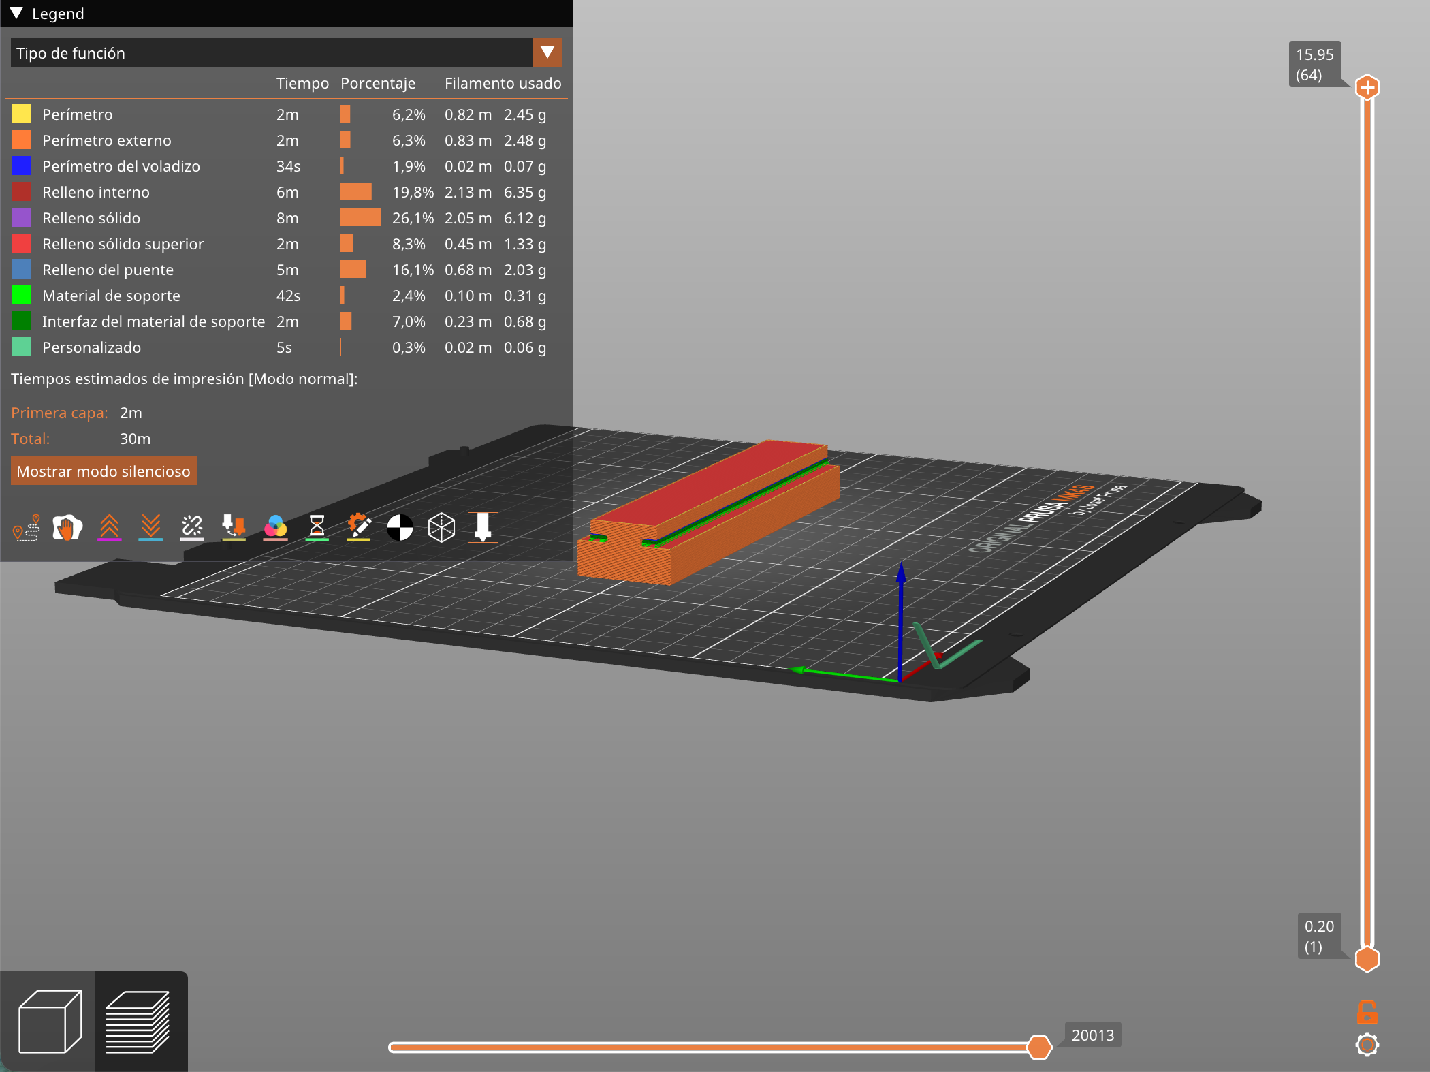Toggle shells wireframe cube icon
This screenshot has width=1430, height=1072.
coord(441,528)
